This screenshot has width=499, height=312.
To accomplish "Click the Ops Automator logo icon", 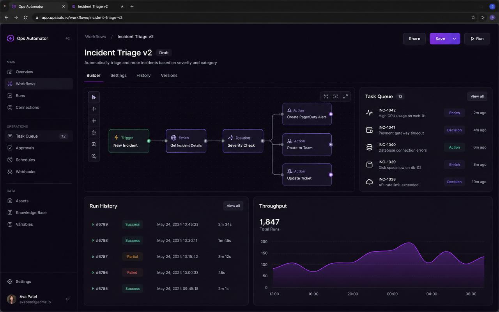I will [x=11, y=38].
